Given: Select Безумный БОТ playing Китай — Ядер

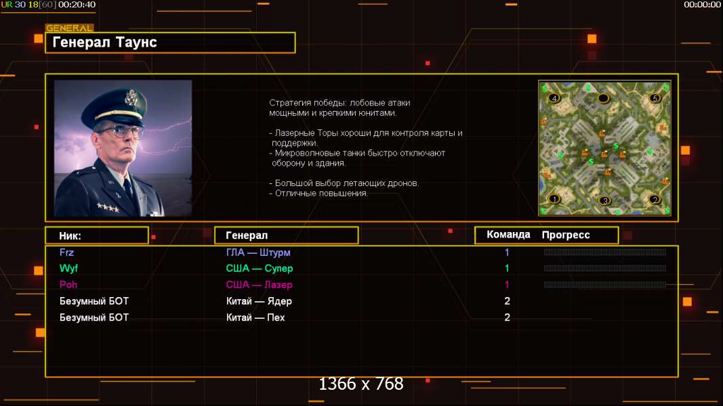Looking at the screenshot, I should (x=94, y=301).
